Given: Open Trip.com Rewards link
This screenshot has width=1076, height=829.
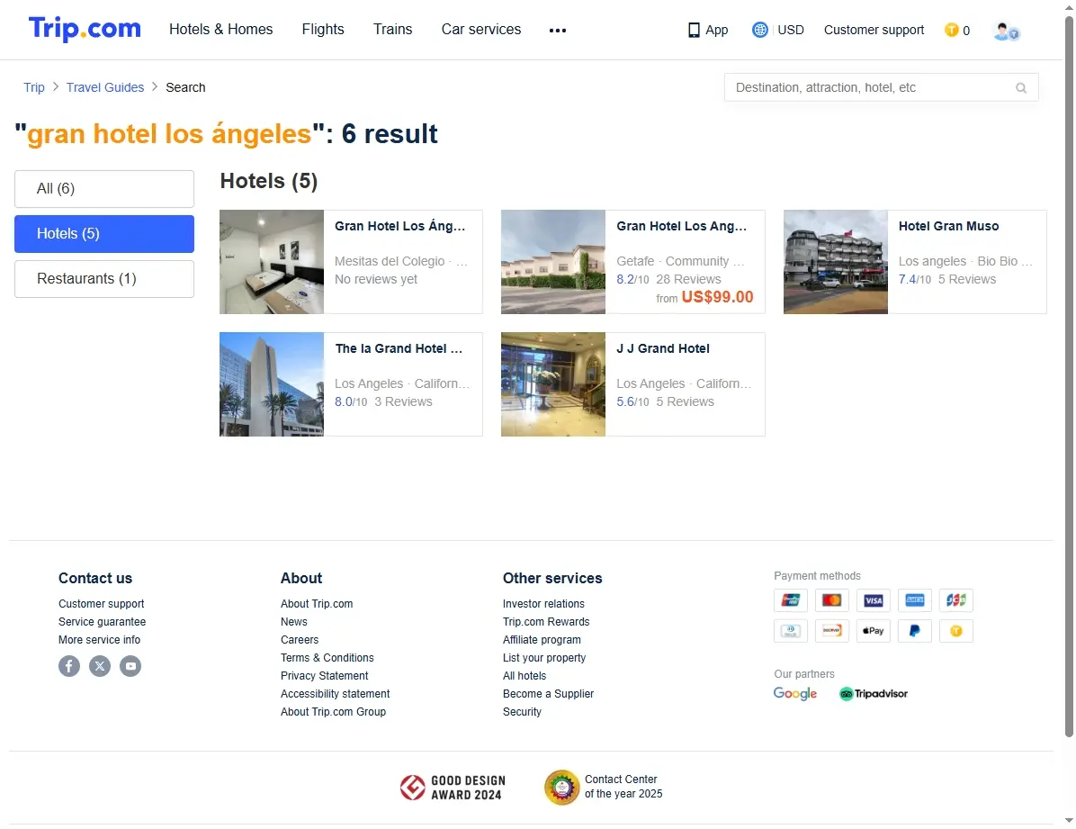Looking at the screenshot, I should [546, 622].
